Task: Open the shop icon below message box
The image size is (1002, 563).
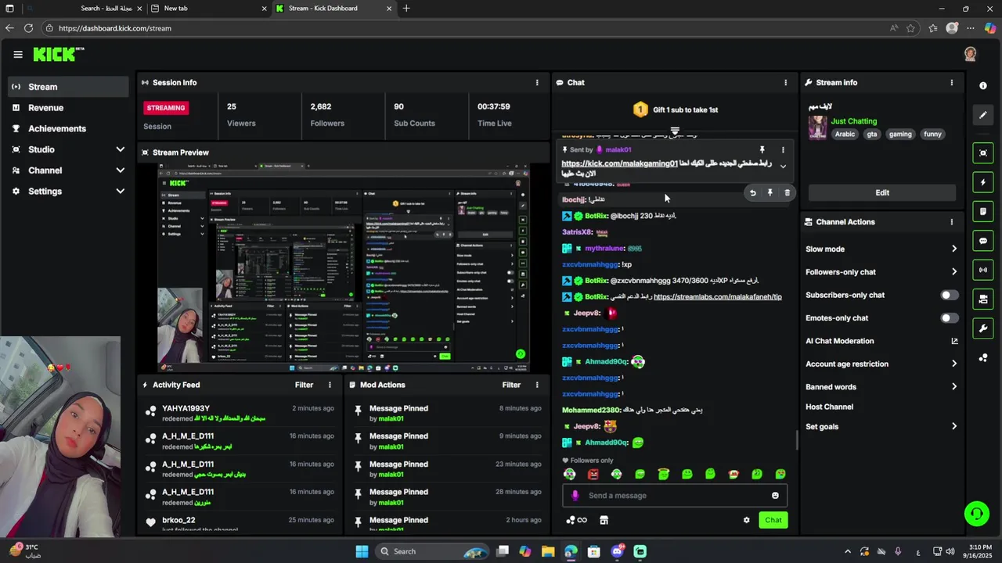Action: pos(604,520)
